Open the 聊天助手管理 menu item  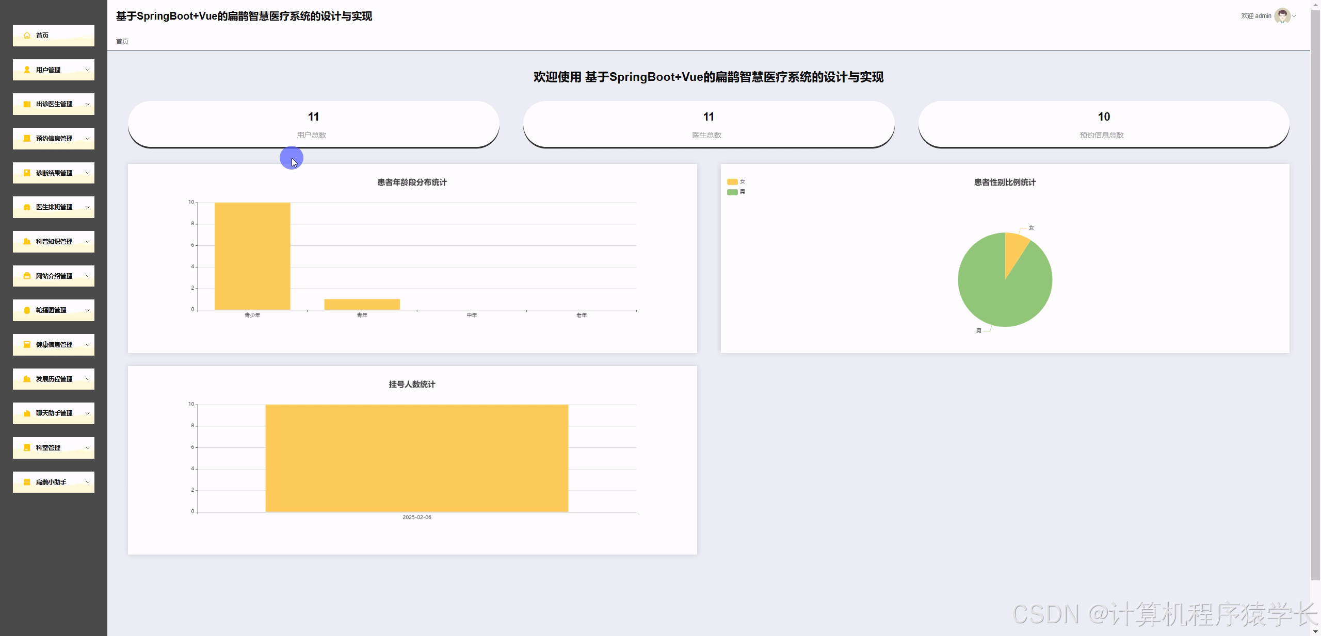click(x=54, y=413)
